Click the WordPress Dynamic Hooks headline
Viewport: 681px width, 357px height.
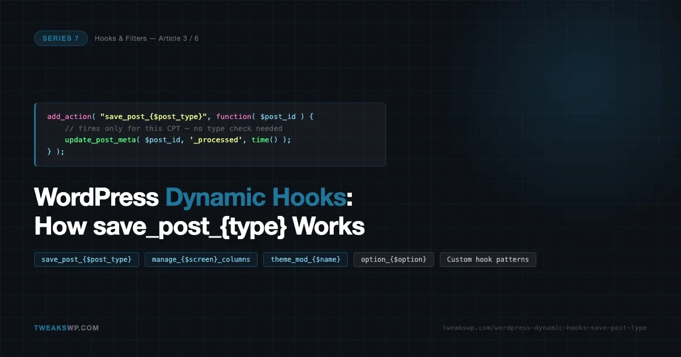pos(194,198)
